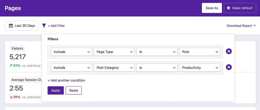Click the Apply button

(x=56, y=90)
